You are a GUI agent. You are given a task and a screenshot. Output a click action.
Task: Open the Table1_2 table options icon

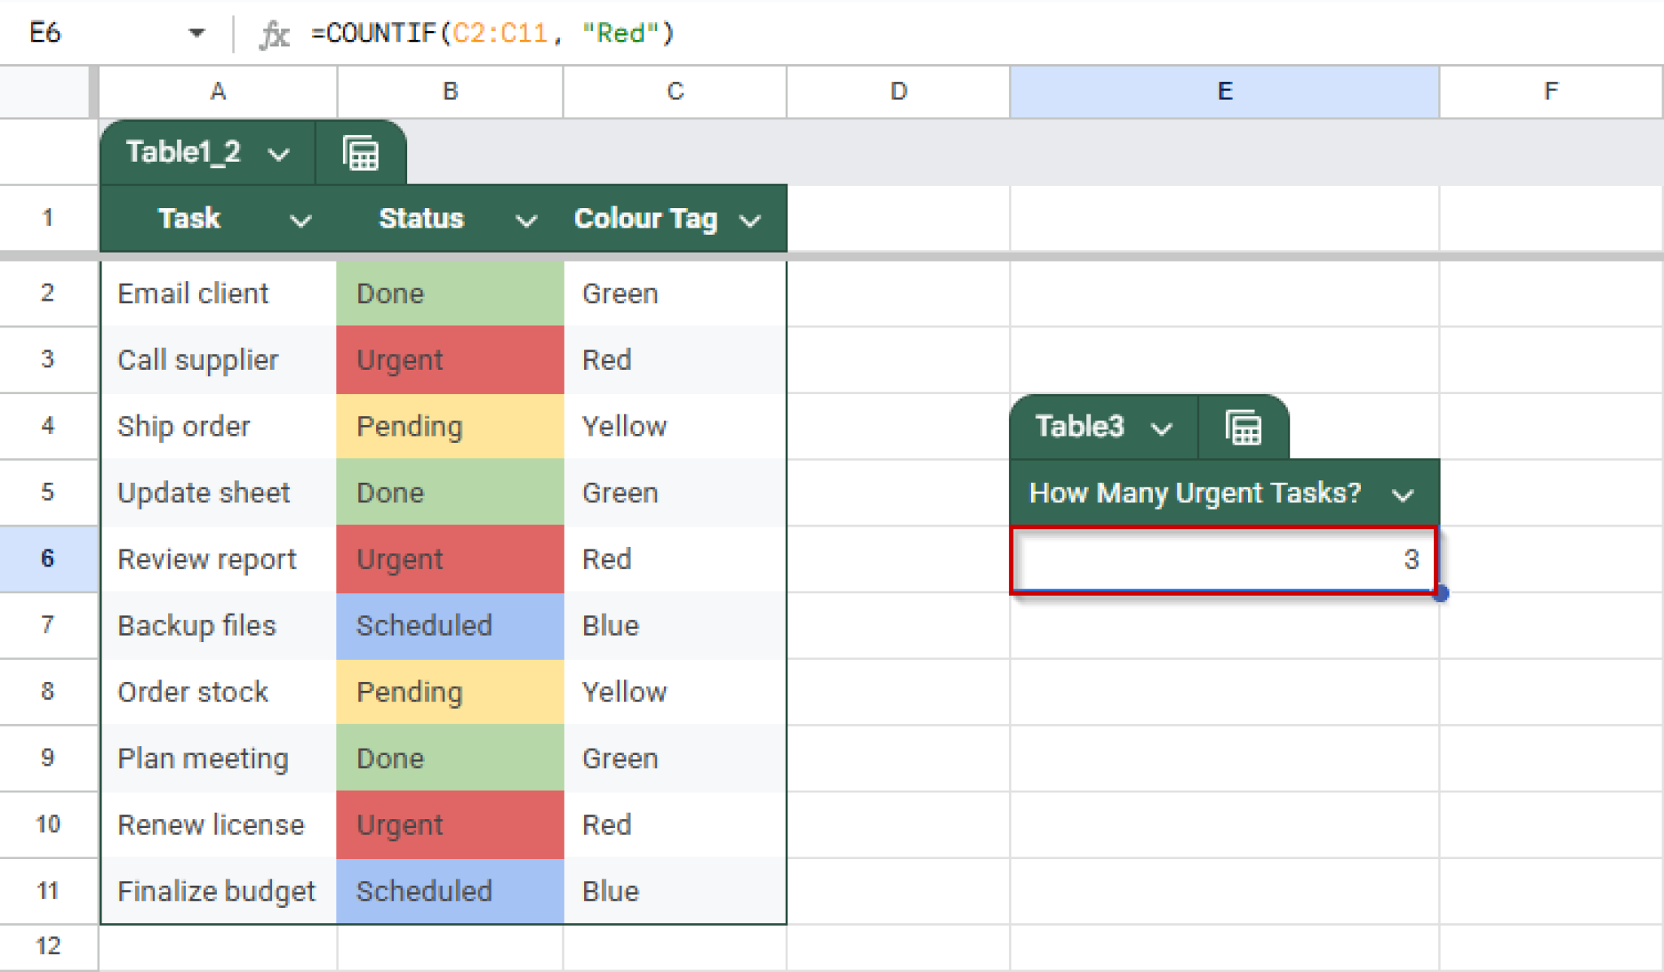click(360, 152)
